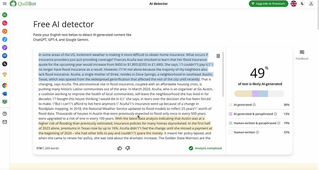This screenshot has width=319, height=170.
Task: Click the Analysis completed status
Action: pyautogui.click(x=205, y=148)
